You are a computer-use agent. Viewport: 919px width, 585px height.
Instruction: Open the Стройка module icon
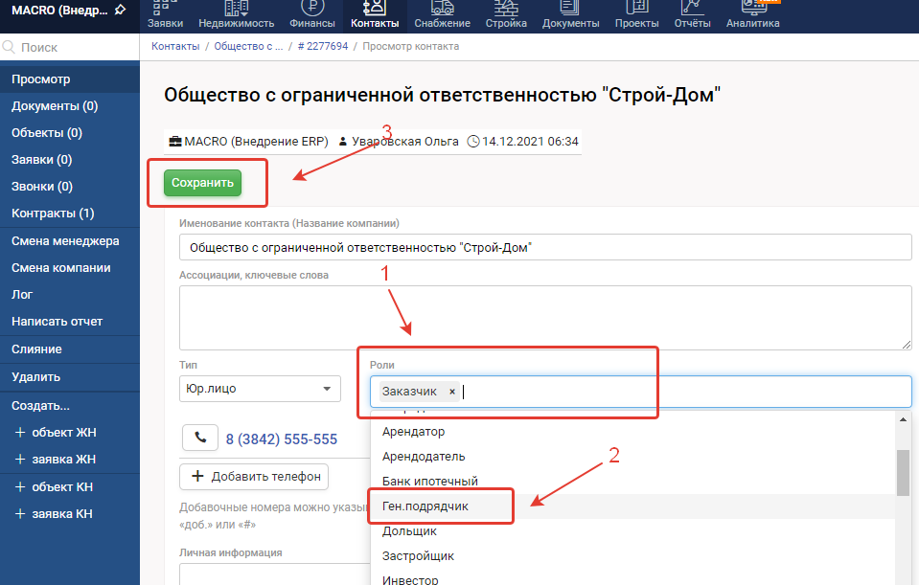(x=506, y=8)
